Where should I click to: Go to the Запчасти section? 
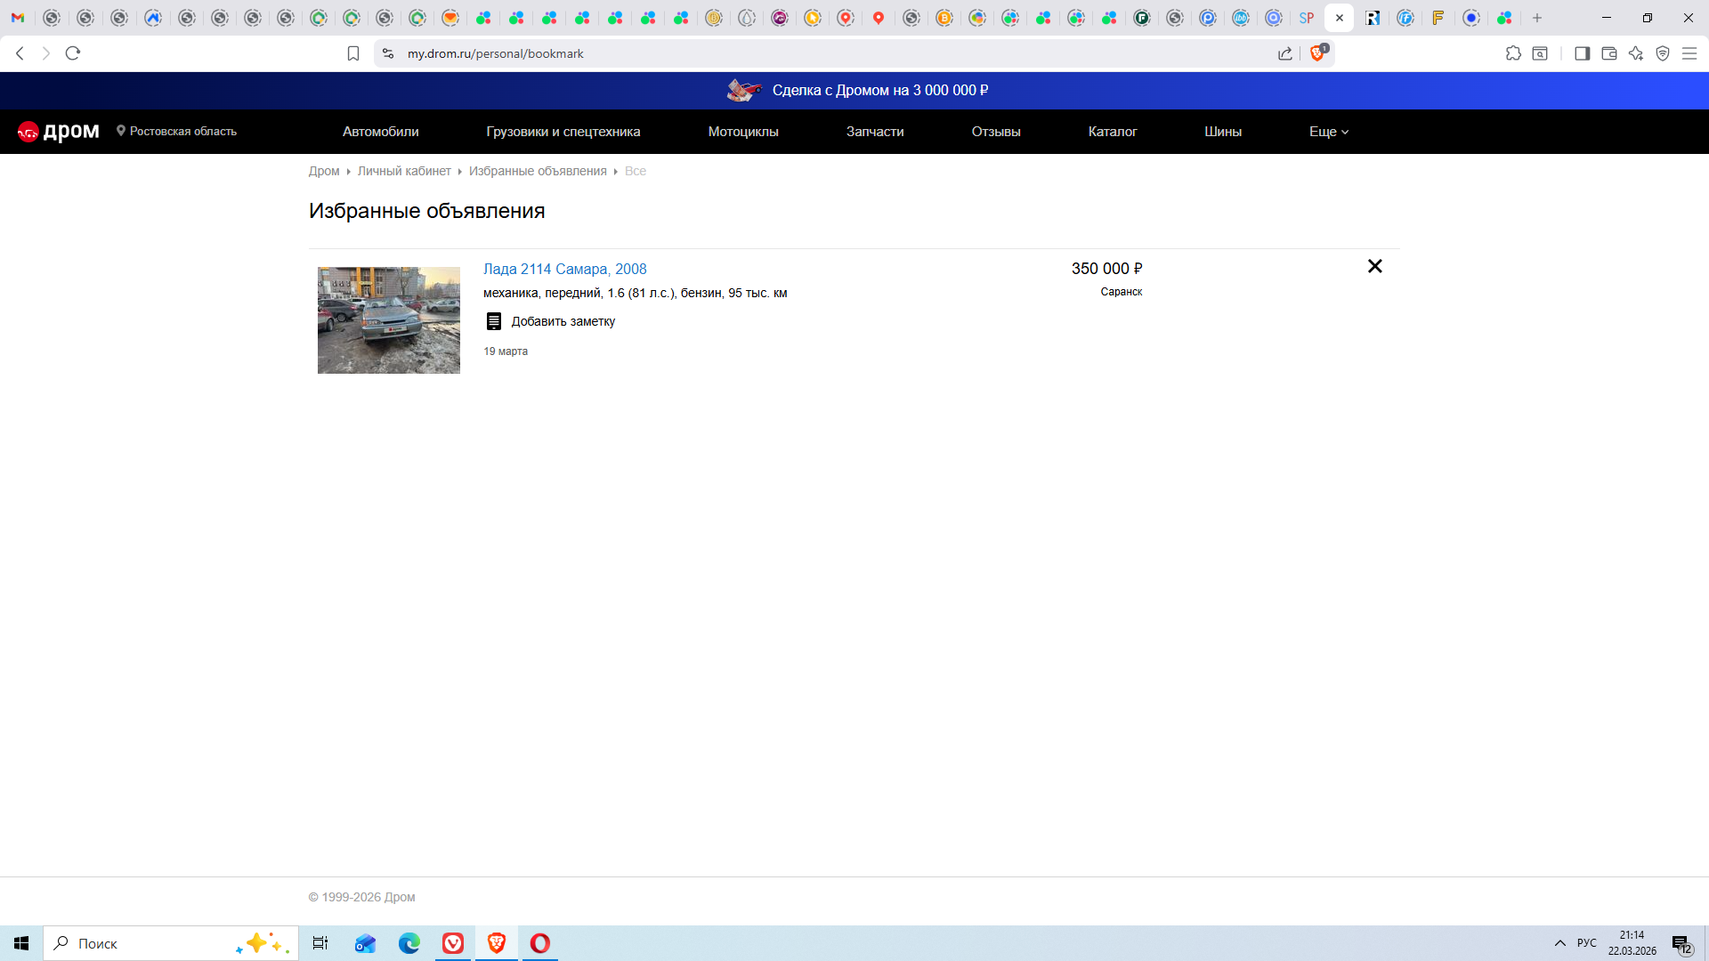(874, 132)
